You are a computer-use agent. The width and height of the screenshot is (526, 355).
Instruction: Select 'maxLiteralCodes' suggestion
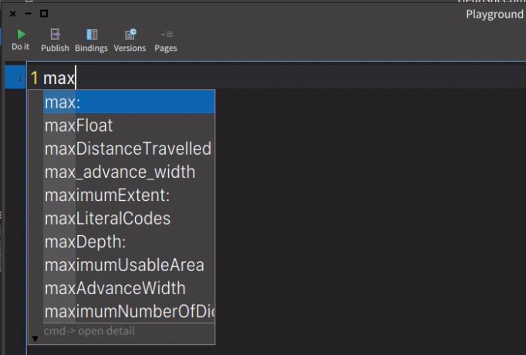[x=129, y=219]
